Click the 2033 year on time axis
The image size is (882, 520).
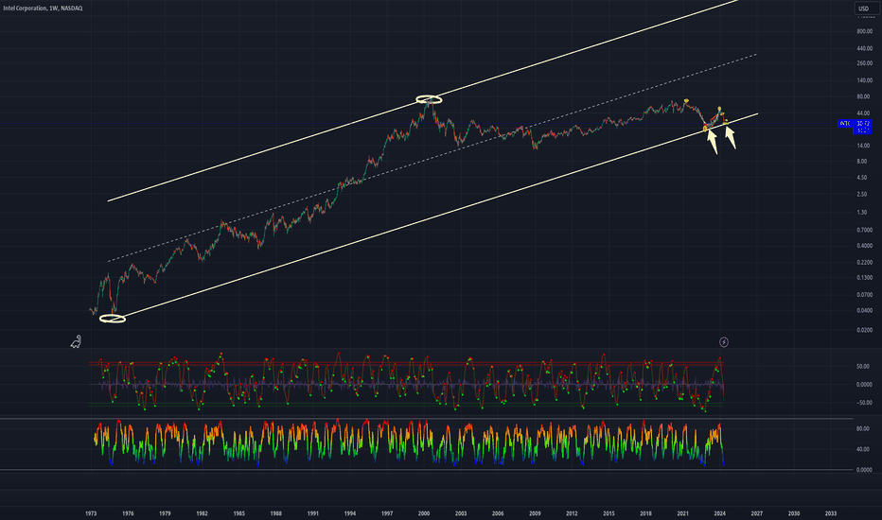click(x=830, y=513)
